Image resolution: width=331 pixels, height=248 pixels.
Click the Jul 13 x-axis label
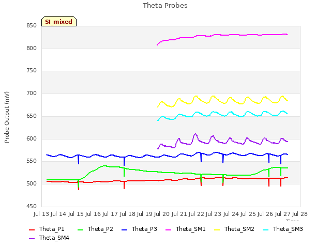coord(41,214)
